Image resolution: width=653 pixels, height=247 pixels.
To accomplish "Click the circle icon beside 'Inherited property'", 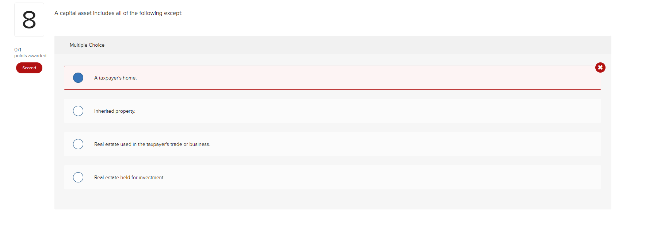I will [x=78, y=111].
